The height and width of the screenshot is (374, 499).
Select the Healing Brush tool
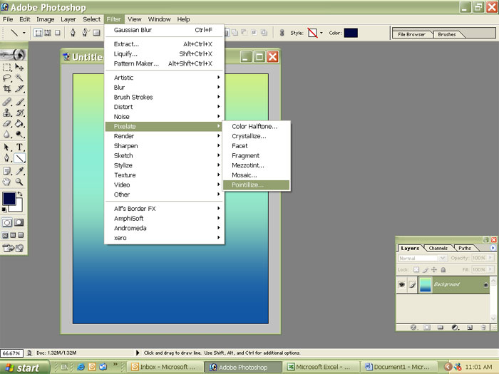point(6,102)
